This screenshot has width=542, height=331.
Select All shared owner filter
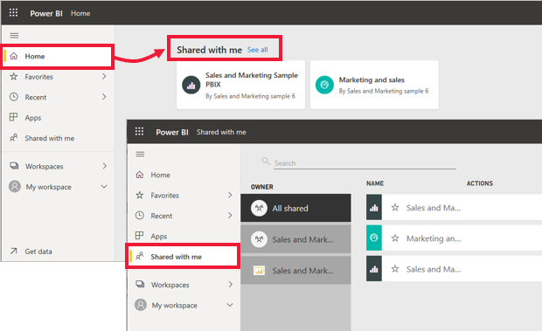click(x=295, y=208)
